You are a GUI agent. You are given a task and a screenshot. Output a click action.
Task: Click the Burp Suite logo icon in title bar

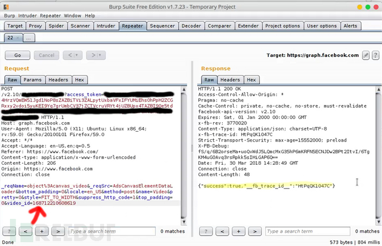(x=6, y=7)
